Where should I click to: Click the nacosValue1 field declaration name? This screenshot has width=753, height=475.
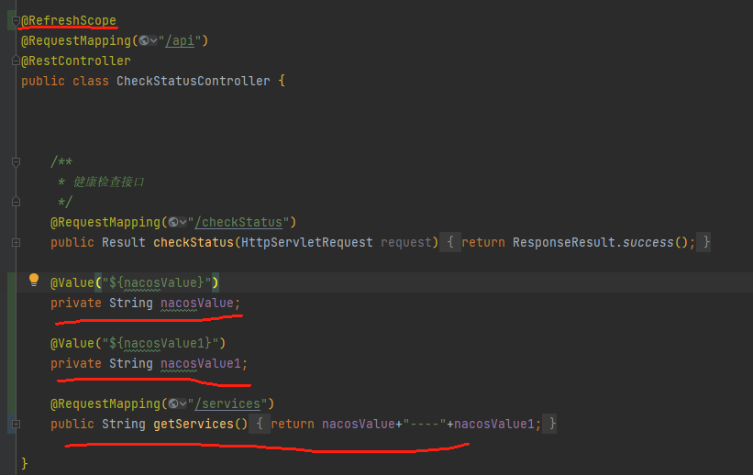(x=201, y=363)
